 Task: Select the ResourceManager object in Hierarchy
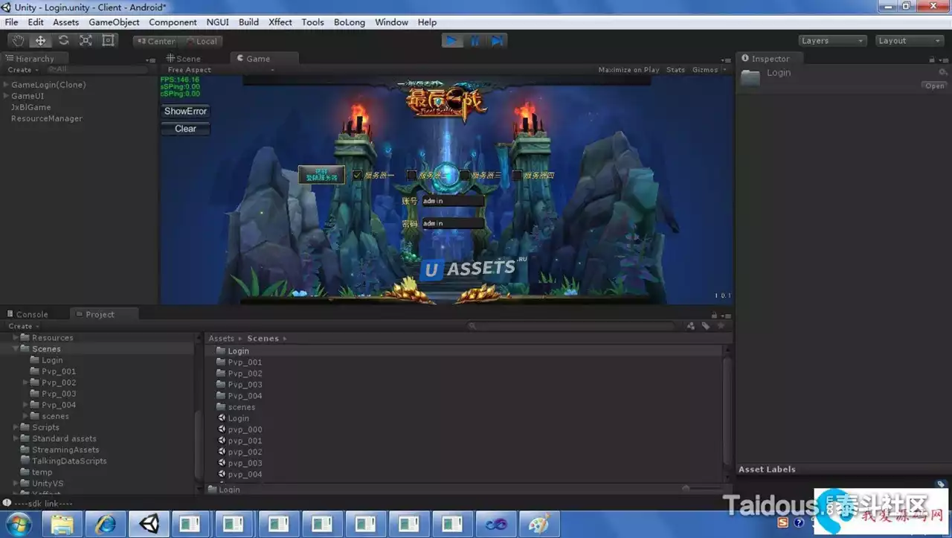[x=46, y=118]
